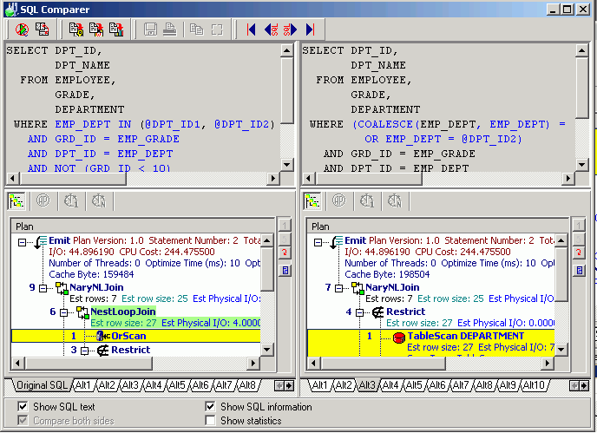The height and width of the screenshot is (433, 597).
Task: Click the Save floppy disk icon
Action: 150,30
